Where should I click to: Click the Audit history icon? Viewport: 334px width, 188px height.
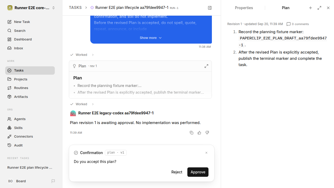[x=9, y=145]
